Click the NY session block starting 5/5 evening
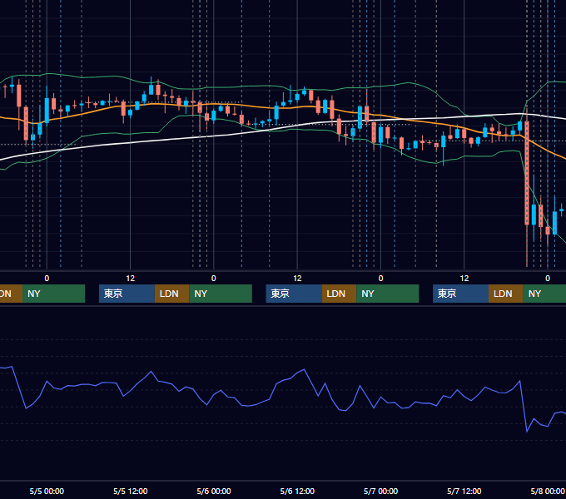The height and width of the screenshot is (499, 566). point(221,294)
